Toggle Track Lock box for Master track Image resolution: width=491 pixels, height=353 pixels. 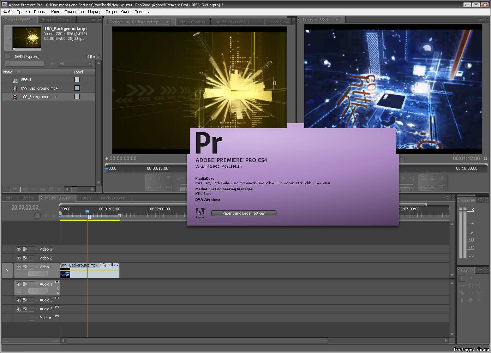click(x=31, y=318)
